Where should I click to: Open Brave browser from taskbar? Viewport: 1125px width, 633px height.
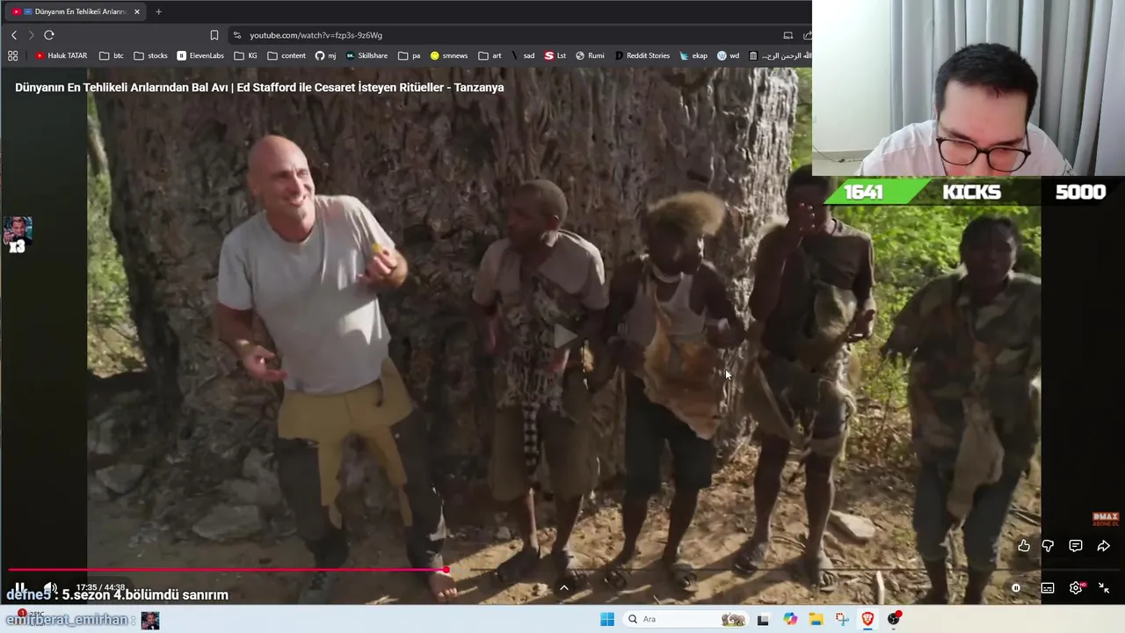coord(867,619)
